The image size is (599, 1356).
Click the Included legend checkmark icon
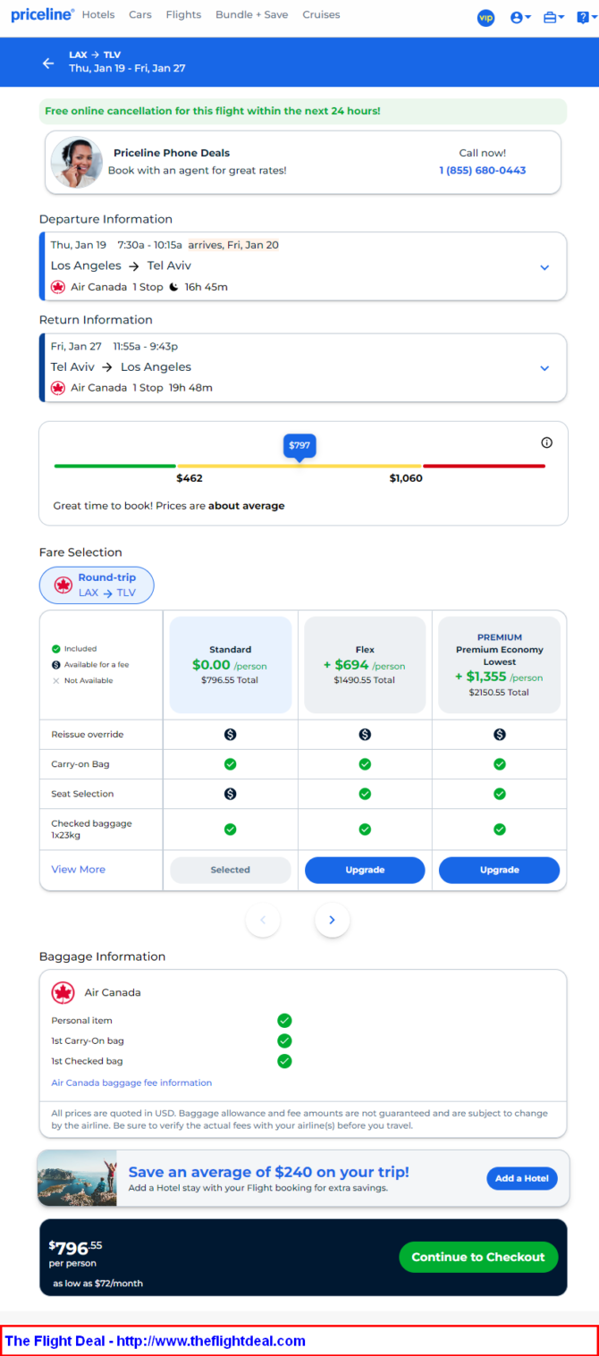(56, 649)
